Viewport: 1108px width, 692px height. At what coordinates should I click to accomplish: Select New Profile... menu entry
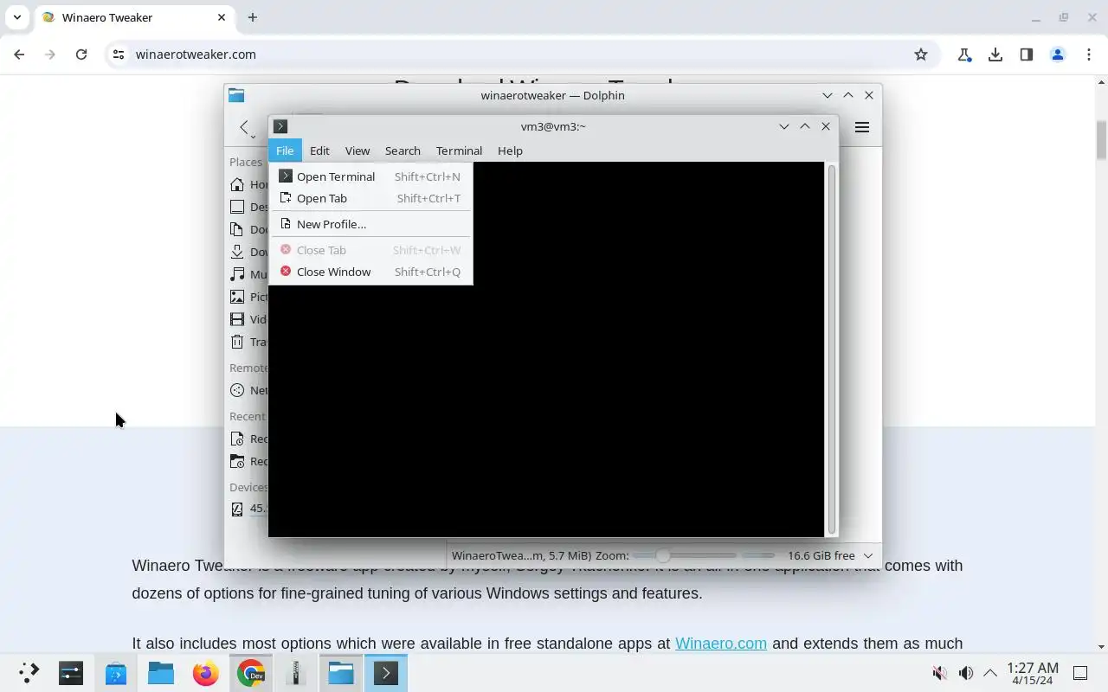tap(371, 224)
